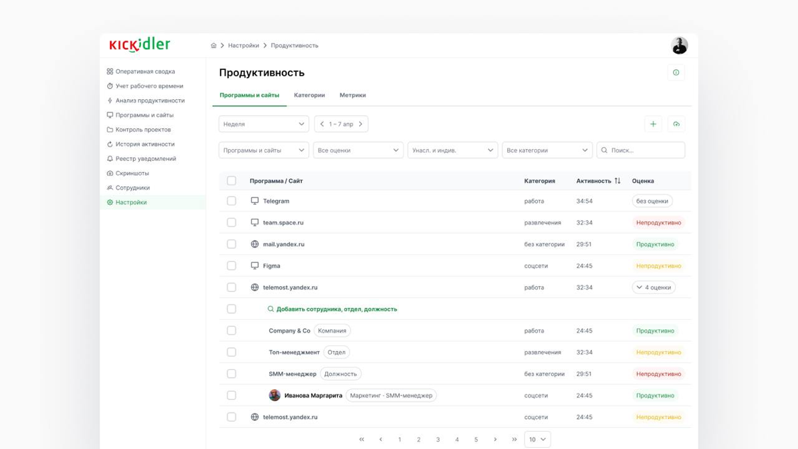Click Скриншоты camera icon in sidebar
This screenshot has width=798, height=449.
pyautogui.click(x=110, y=173)
